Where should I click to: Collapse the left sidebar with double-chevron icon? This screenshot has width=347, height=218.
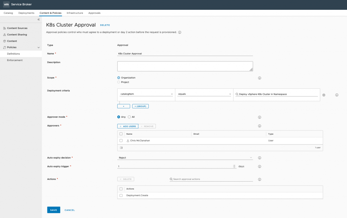[x=38, y=20]
